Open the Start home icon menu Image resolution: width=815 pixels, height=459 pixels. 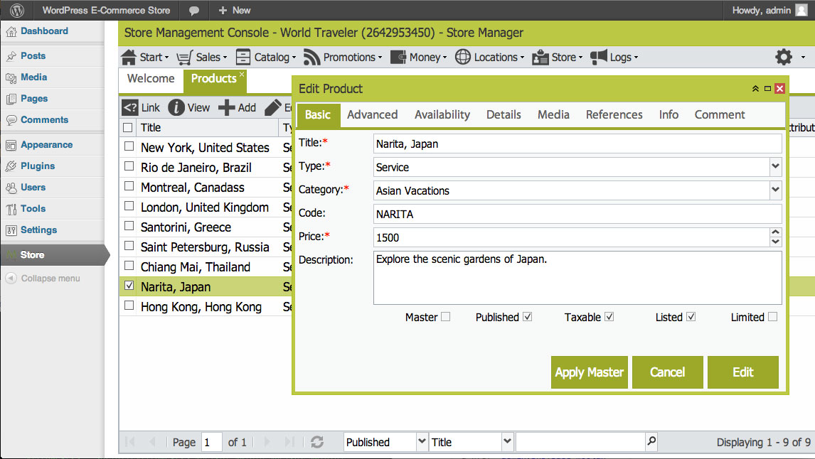[x=129, y=57]
